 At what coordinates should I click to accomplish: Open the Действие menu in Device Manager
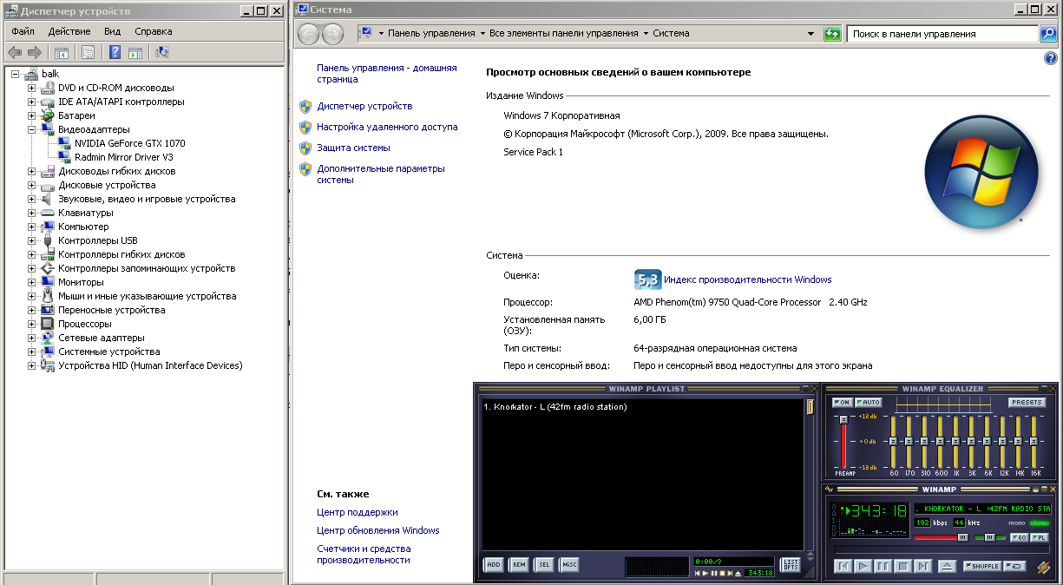[x=69, y=30]
